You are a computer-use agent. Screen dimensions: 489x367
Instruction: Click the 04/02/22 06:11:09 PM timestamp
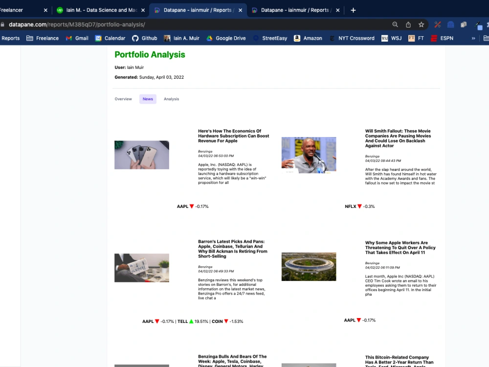382,268
